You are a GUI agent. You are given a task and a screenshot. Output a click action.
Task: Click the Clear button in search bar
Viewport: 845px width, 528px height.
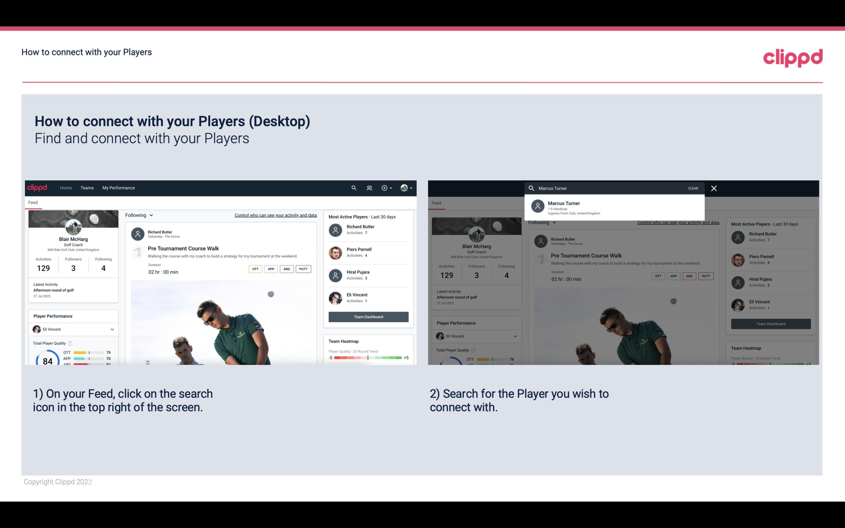point(692,187)
